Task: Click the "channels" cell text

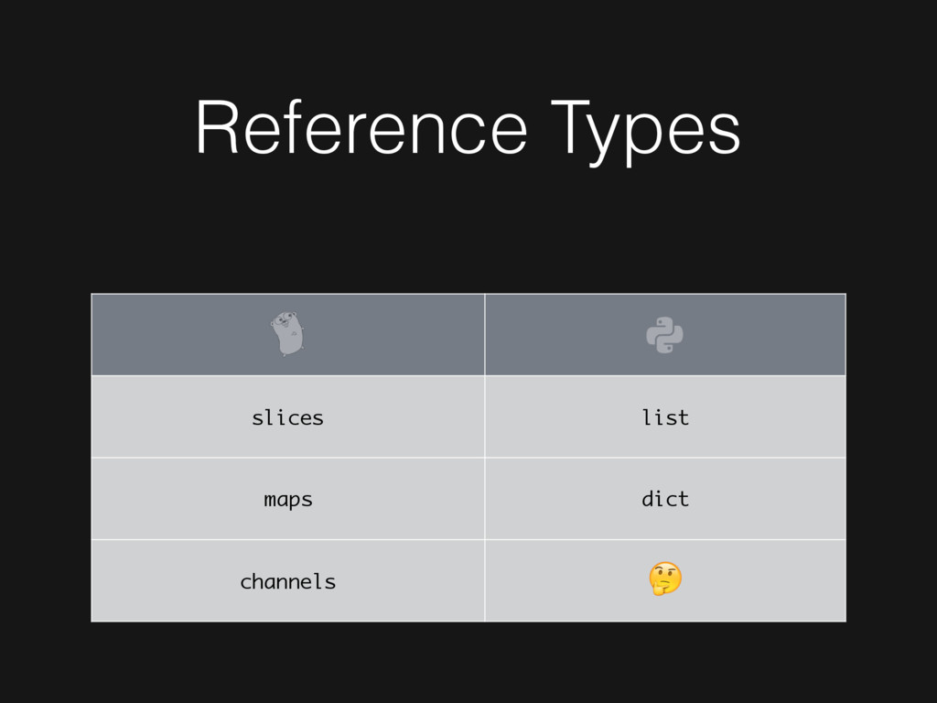Action: coord(288,581)
